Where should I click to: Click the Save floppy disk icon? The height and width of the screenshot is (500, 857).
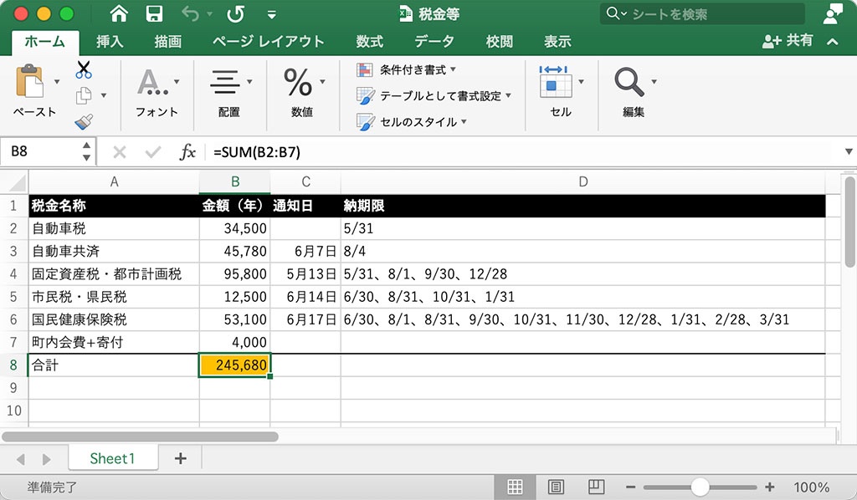tap(154, 13)
